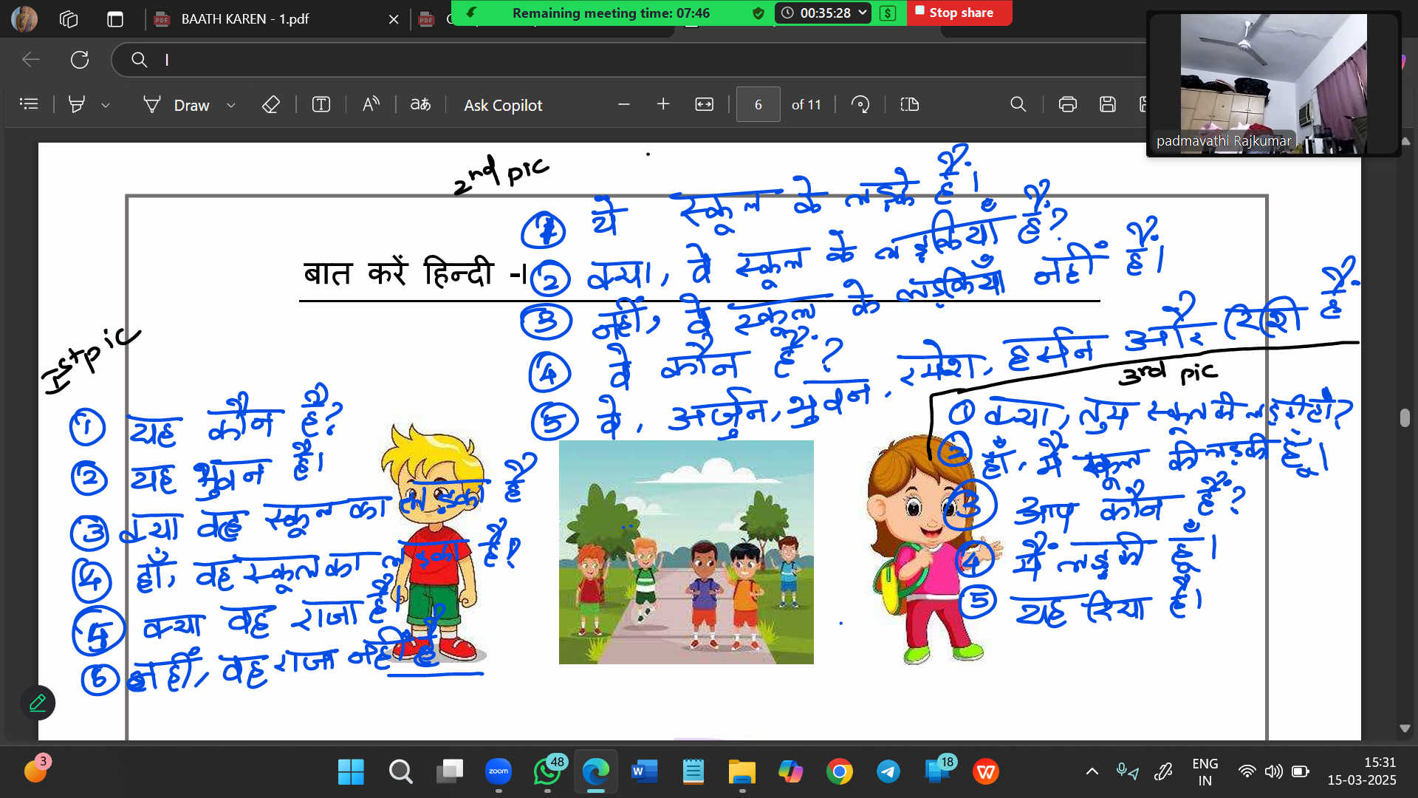Image resolution: width=1418 pixels, height=798 pixels.
Task: Switch to BAATH KAREN - 1.pdf tab
Action: (x=245, y=19)
